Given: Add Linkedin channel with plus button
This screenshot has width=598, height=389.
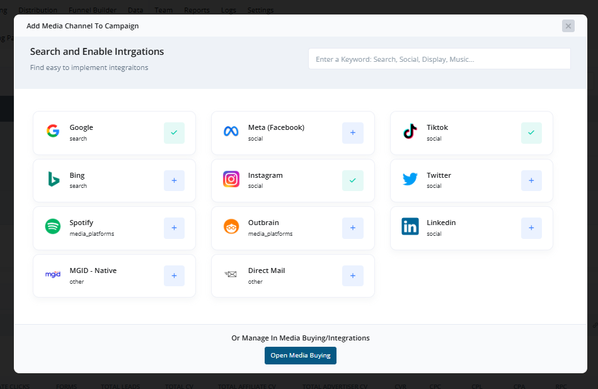Looking at the screenshot, I should pyautogui.click(x=531, y=228).
